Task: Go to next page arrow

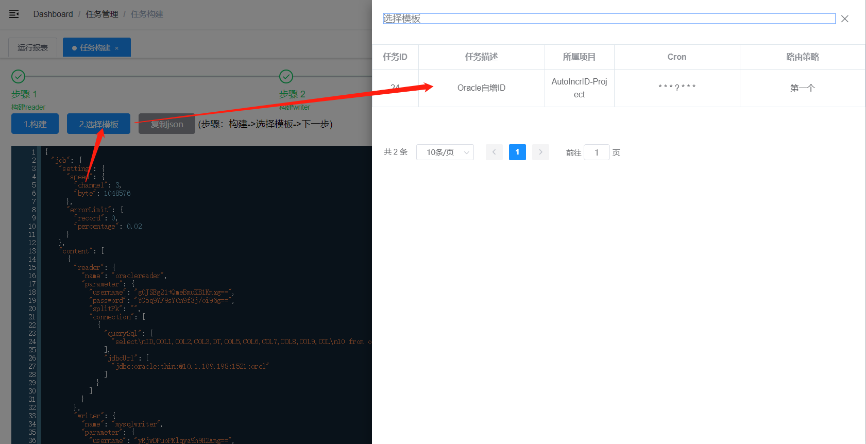Action: pyautogui.click(x=540, y=152)
